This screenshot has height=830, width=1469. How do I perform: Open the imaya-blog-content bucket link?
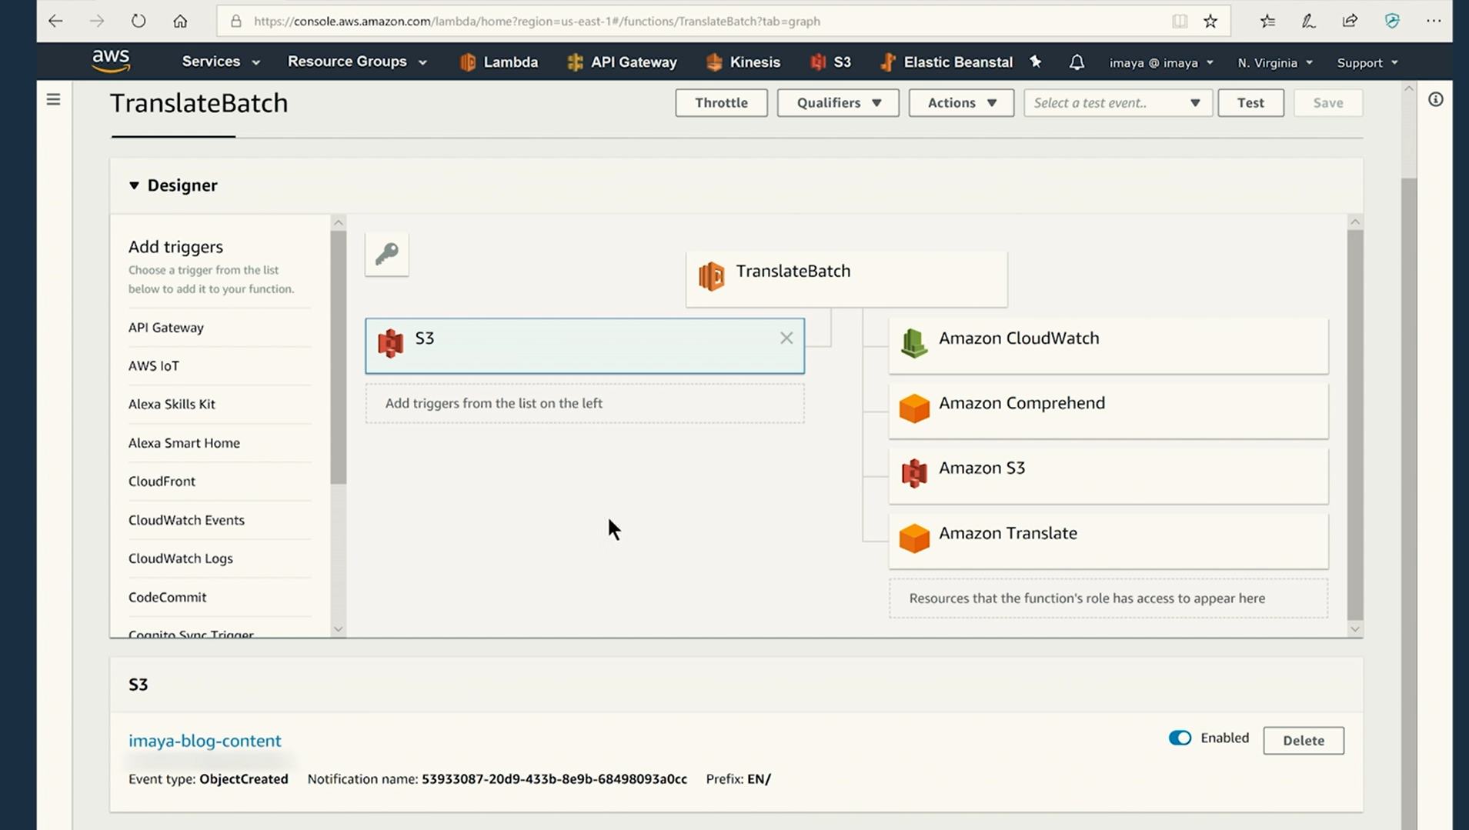point(205,740)
